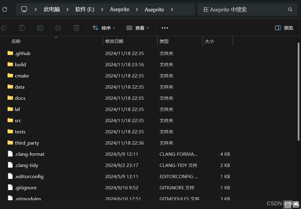Select the .github folder name
The width and height of the screenshot is (301, 209).
23,53
